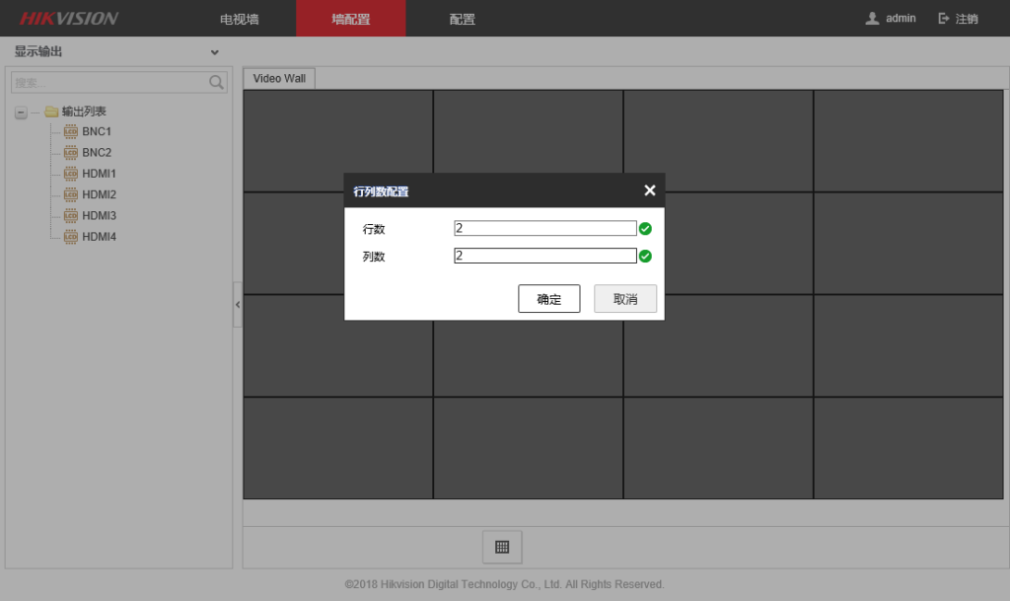Expand the 显示输出 panel dropdown
Image resolution: width=1010 pixels, height=601 pixels.
point(215,52)
